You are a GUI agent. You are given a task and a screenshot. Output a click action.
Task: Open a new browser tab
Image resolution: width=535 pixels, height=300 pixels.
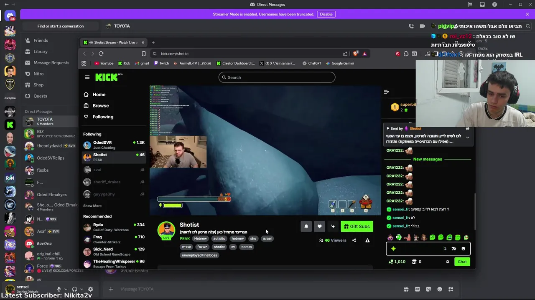[x=153, y=42]
